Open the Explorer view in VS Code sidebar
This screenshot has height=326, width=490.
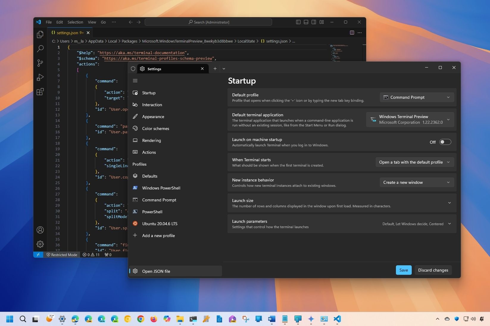40,34
